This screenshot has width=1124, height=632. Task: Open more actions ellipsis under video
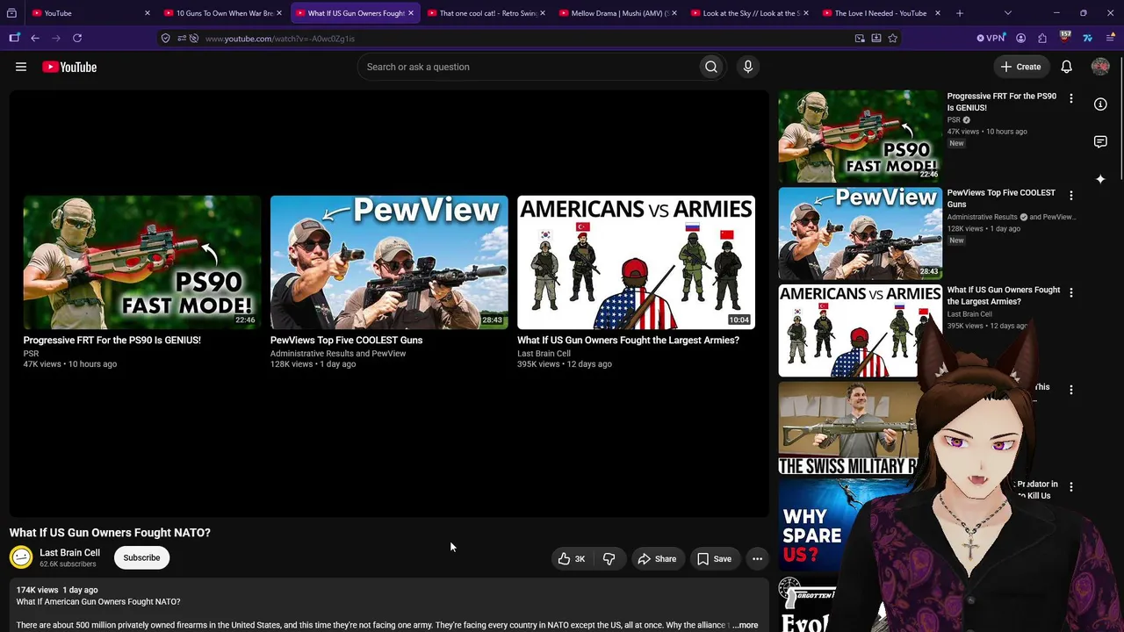757,558
